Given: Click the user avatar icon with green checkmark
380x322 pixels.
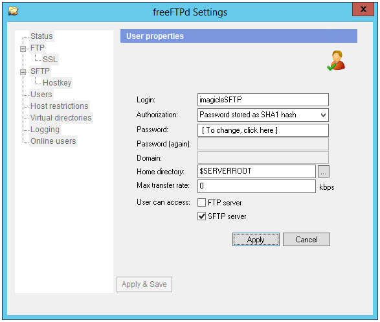Looking at the screenshot, I should coord(336,61).
